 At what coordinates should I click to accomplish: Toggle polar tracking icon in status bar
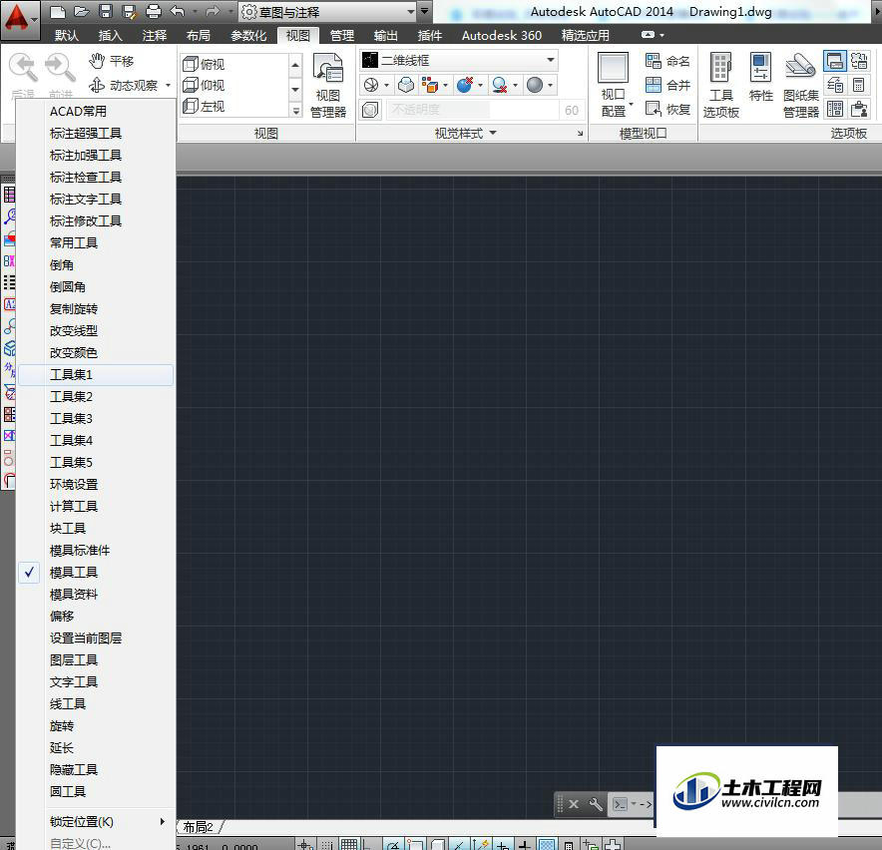pos(393,845)
